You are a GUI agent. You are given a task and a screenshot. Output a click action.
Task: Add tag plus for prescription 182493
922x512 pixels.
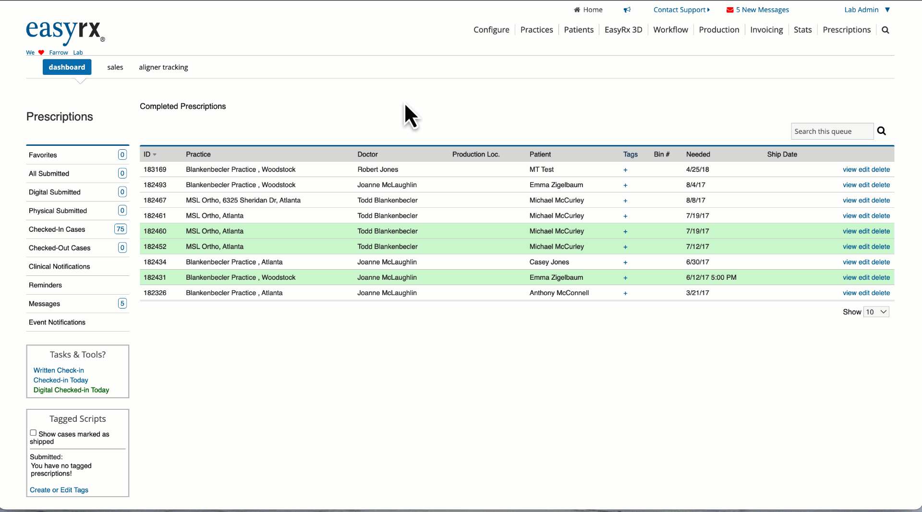click(625, 185)
